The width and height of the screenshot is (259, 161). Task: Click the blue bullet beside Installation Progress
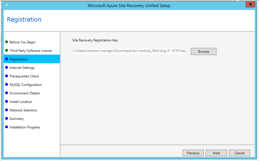[7, 127]
